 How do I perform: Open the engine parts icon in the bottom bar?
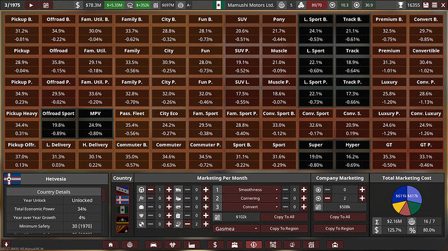(x=172, y=245)
